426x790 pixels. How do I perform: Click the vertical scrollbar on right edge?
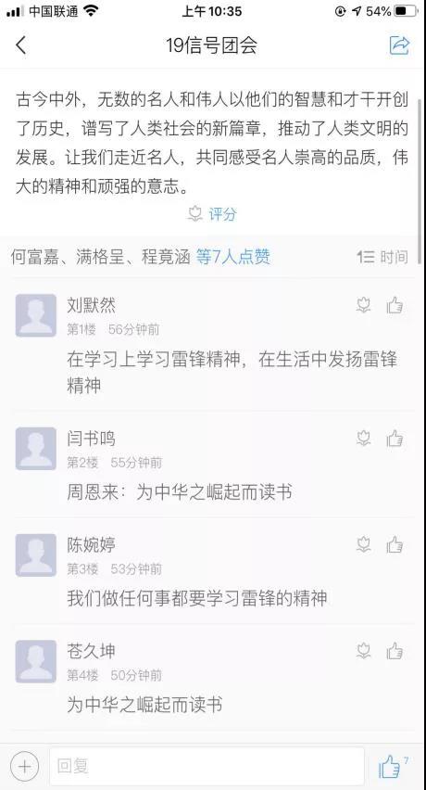click(x=420, y=166)
